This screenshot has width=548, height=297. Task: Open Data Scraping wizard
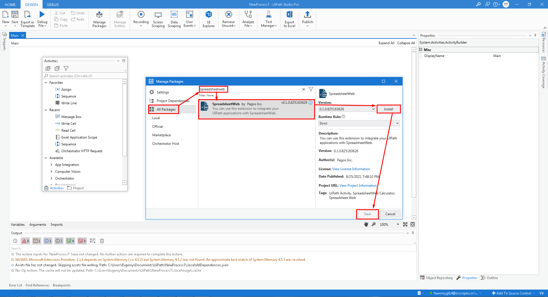pos(174,19)
